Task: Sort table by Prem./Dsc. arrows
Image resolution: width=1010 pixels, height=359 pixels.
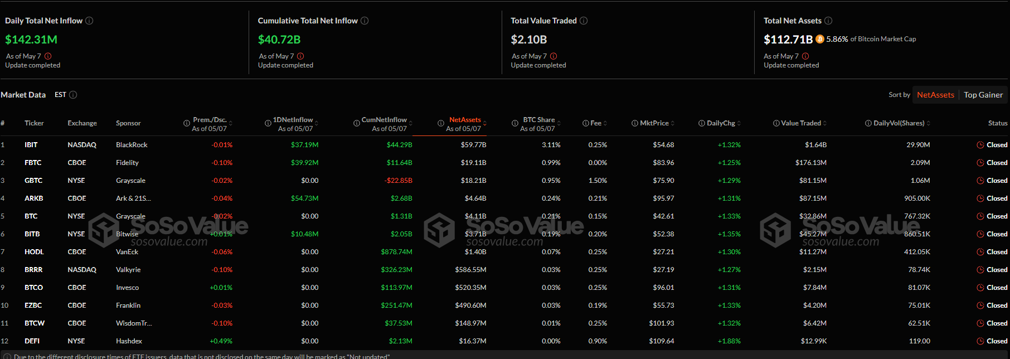Action: (x=231, y=123)
